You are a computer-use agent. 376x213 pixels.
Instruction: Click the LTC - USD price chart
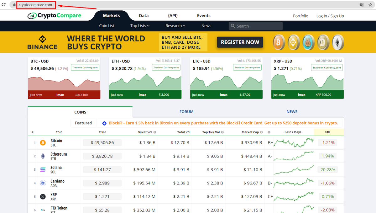tap(226, 82)
